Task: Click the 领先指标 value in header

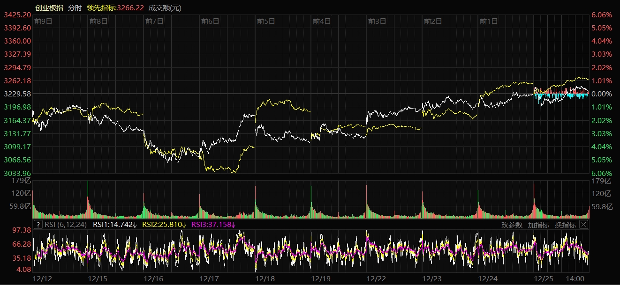Action: [115, 7]
